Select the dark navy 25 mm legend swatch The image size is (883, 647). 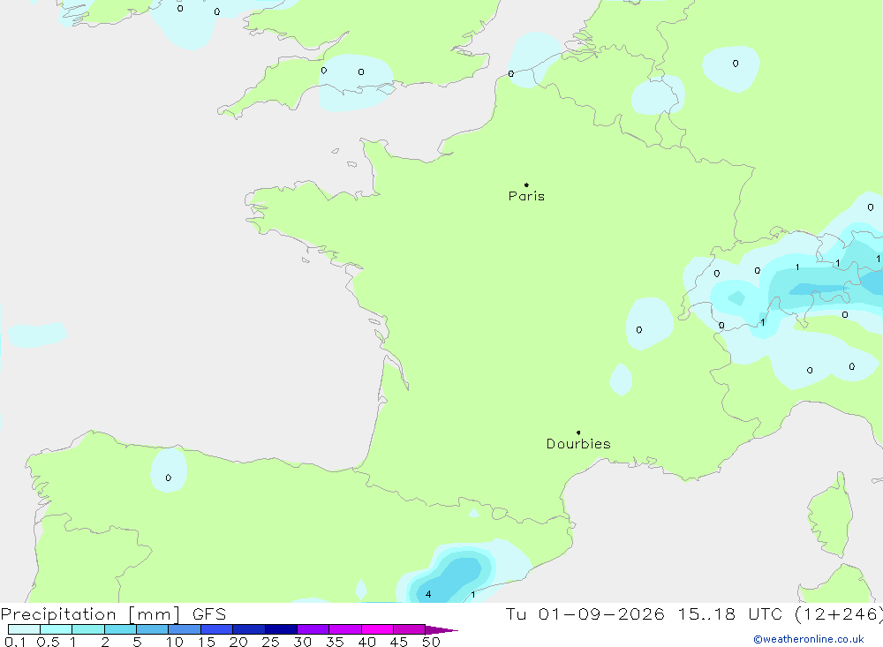click(281, 629)
